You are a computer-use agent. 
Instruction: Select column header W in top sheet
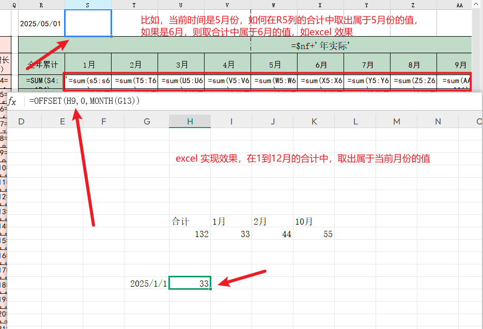coord(274,5)
